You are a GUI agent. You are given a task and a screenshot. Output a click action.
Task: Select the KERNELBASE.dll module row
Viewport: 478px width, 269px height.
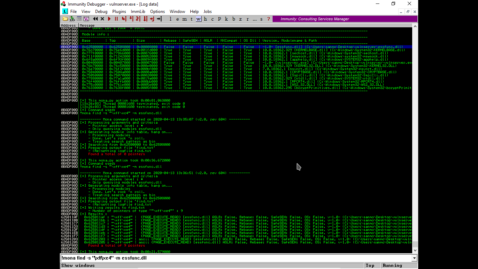236,50
